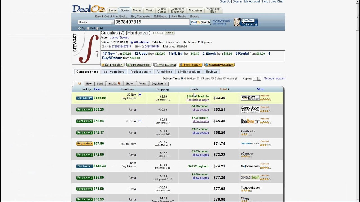The image size is (360, 202).
Task: Switch to Reviews tab
Action: pyautogui.click(x=212, y=72)
